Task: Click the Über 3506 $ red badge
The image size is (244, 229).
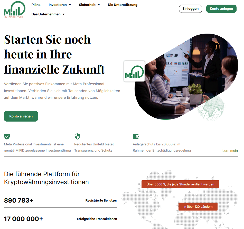Action: (x=180, y=184)
